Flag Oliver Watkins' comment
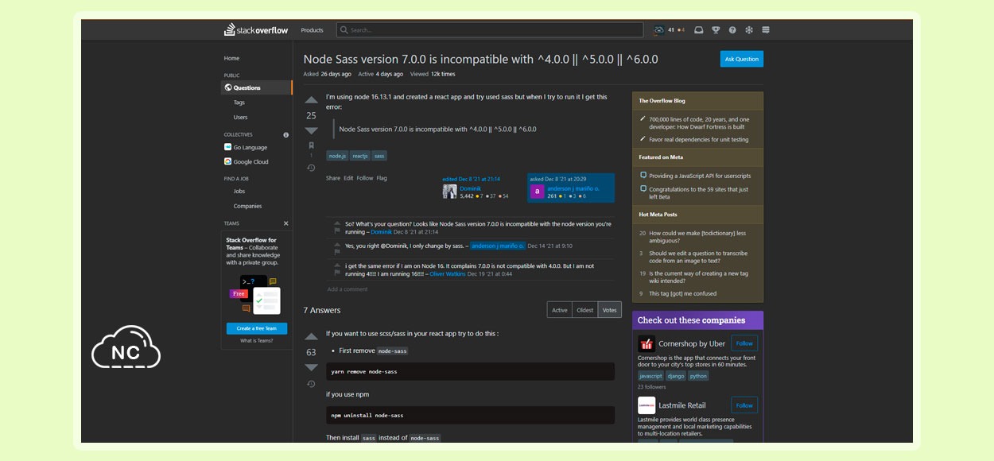 tap(337, 273)
